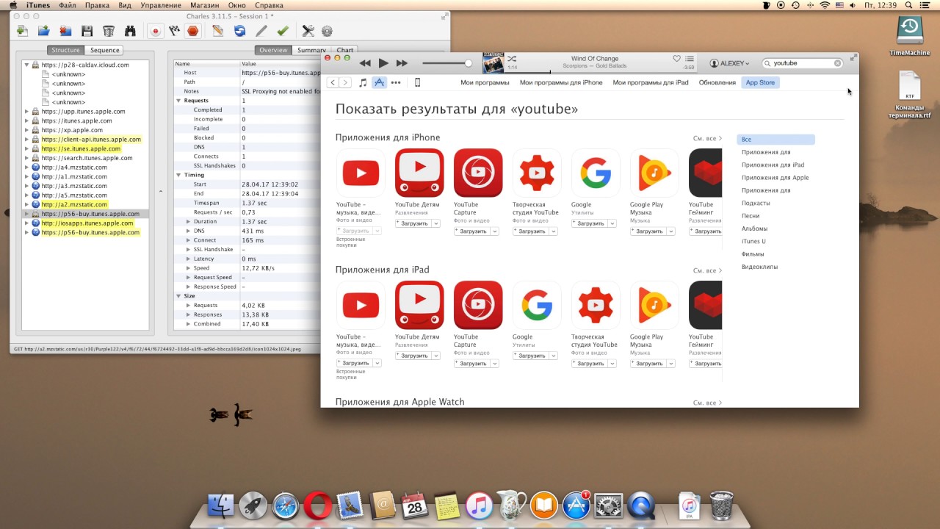This screenshot has width=940, height=529.
Task: Open the Обновления tab in iTunes
Action: click(x=717, y=82)
